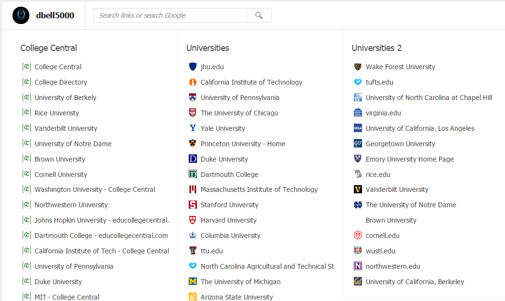The width and height of the screenshot is (505, 301).
Task: Click the UCLA favicon in Universities 2
Action: pyautogui.click(x=358, y=128)
